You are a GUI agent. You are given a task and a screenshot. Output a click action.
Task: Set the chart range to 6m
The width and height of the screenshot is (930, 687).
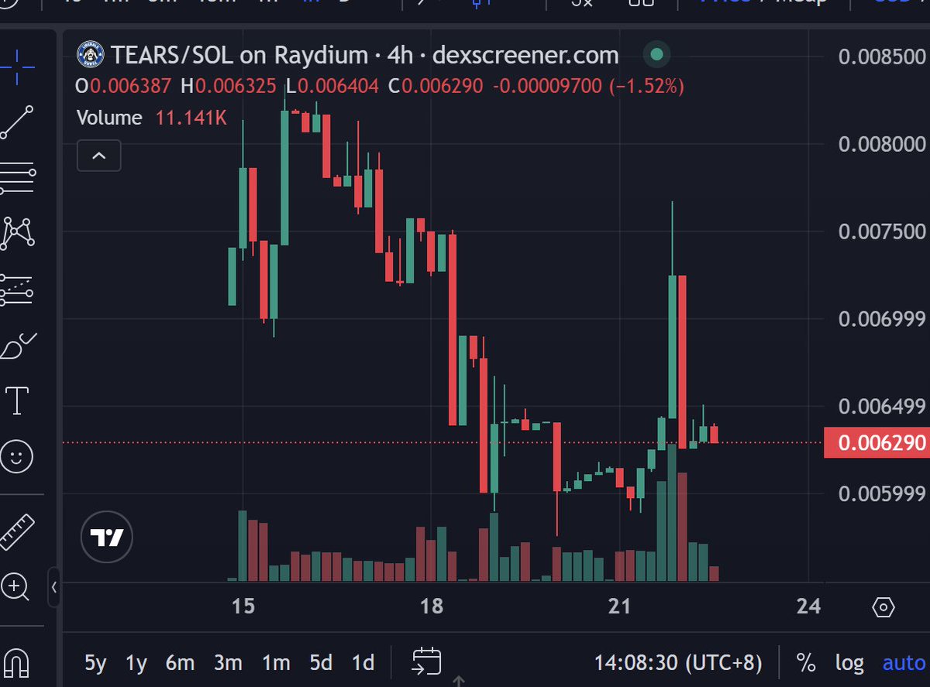(x=180, y=663)
